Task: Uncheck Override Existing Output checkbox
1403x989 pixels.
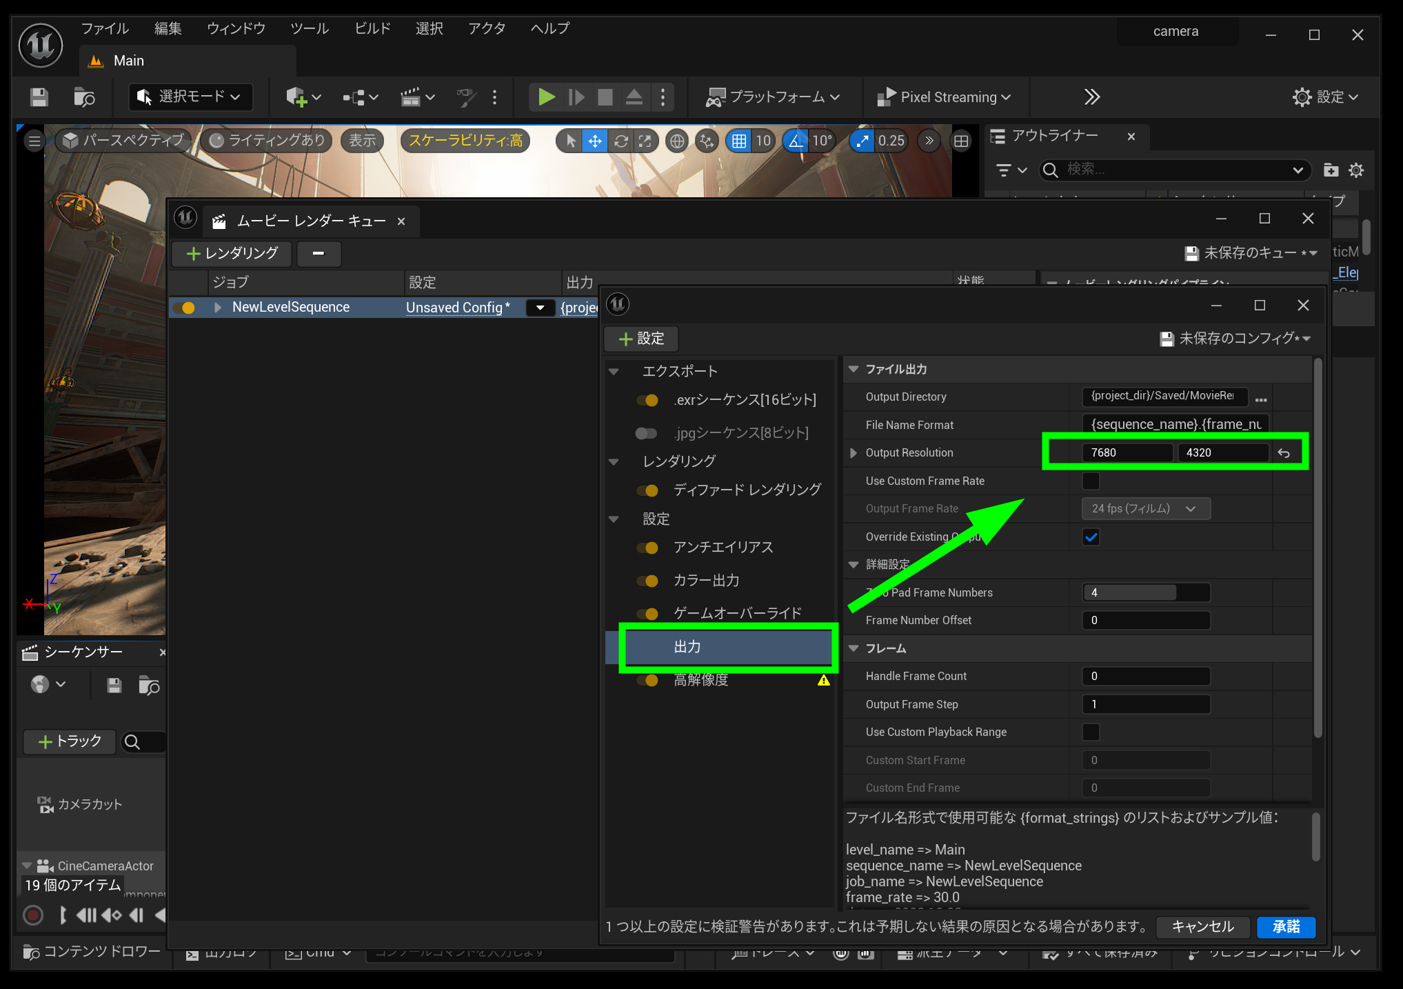Action: pyautogui.click(x=1091, y=537)
